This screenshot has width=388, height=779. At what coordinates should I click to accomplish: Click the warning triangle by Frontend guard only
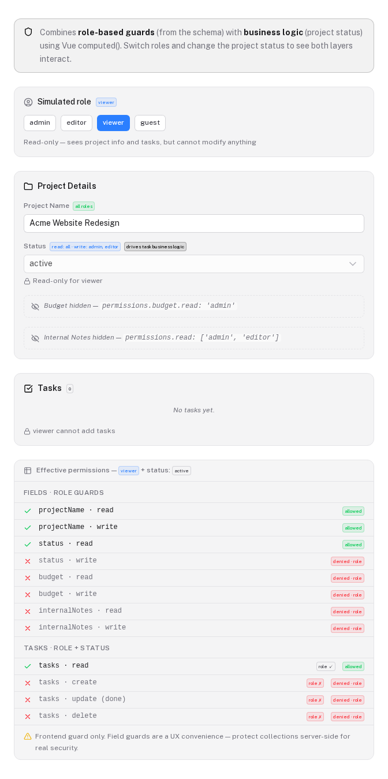coord(28,736)
